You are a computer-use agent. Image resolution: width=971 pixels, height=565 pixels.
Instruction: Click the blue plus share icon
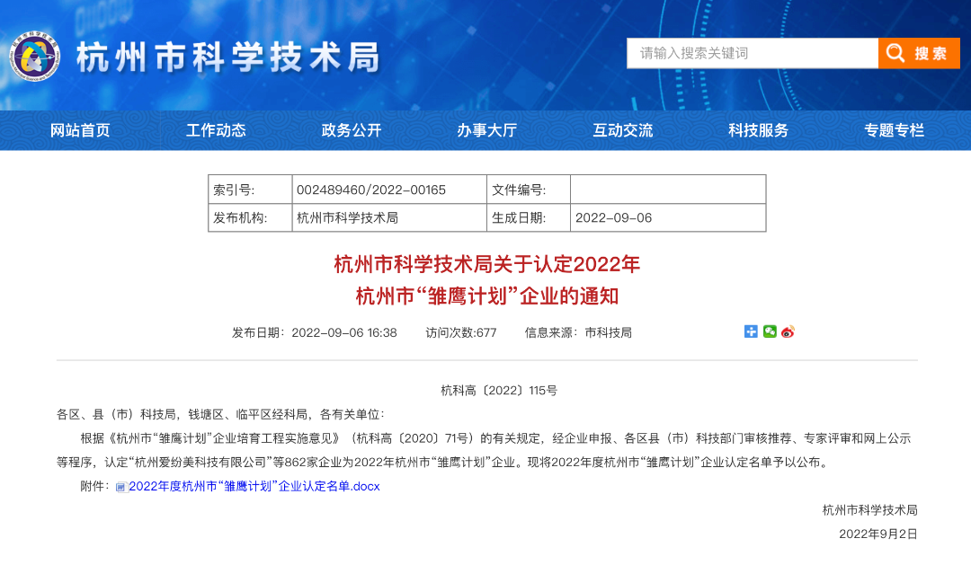coord(751,332)
